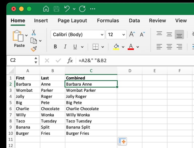Cut the selection with the scissors icon
This screenshot has width=194, height=148.
tap(34, 32)
